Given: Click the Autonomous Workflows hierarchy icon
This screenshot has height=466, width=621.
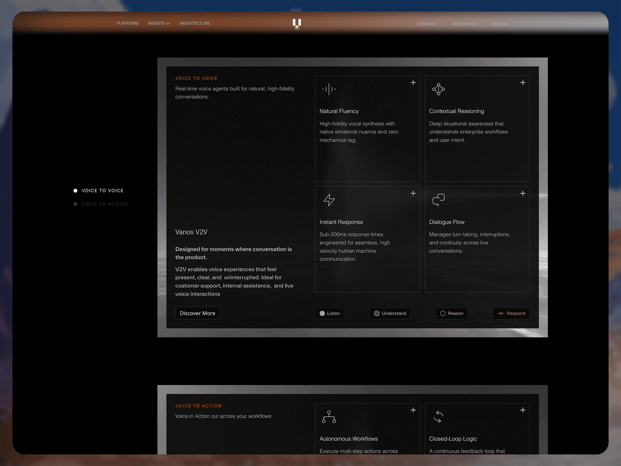Looking at the screenshot, I should pos(329,417).
